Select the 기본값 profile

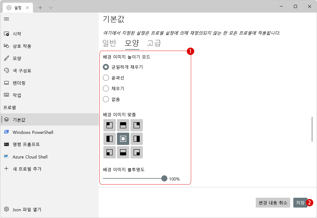point(50,119)
